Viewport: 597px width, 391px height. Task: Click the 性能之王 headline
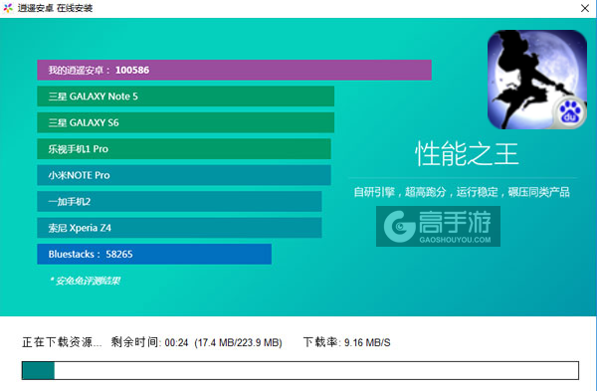(467, 154)
